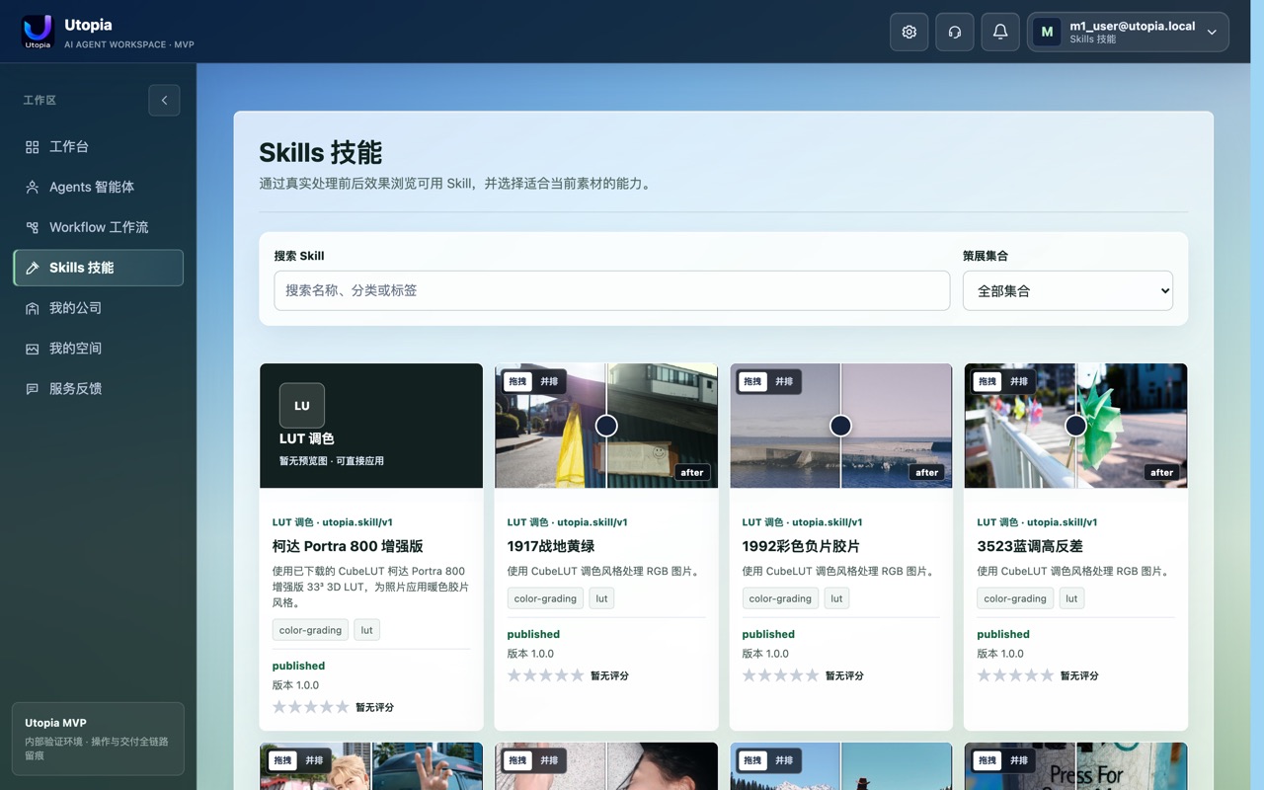Image resolution: width=1264 pixels, height=790 pixels.
Task: Go to 工作台 in sidebar
Action: 98,146
